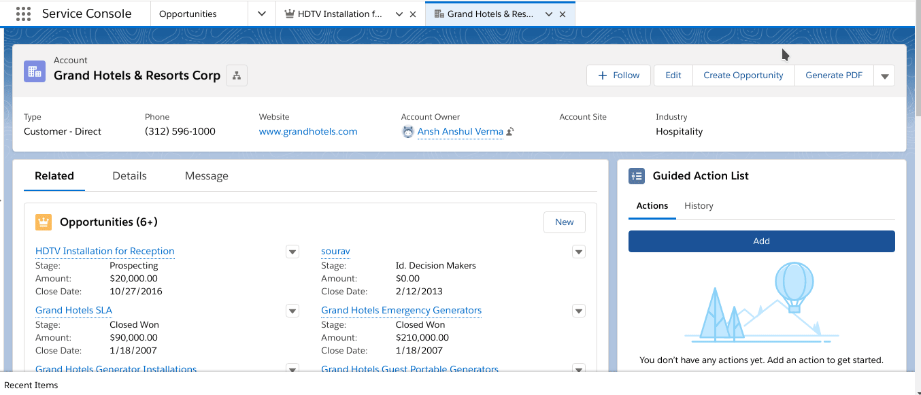Close the Grand Hotels & Resorts workspace tab
This screenshot has width=921, height=395.
[563, 14]
